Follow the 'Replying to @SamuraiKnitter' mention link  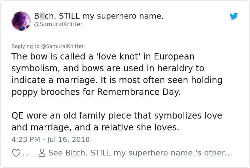63,46
